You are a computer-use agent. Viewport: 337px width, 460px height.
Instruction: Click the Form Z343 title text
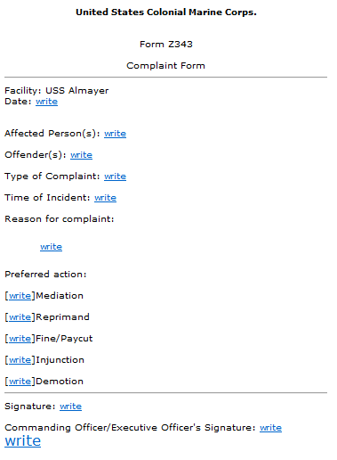pyautogui.click(x=166, y=45)
